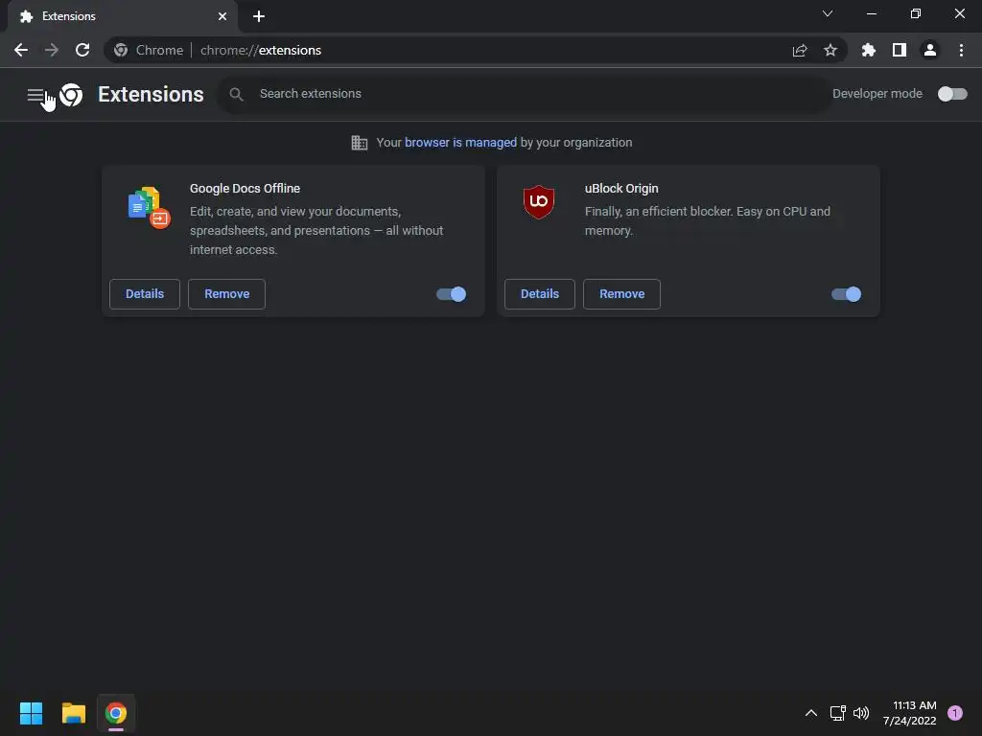Open File Explorer from the taskbar

click(x=73, y=713)
